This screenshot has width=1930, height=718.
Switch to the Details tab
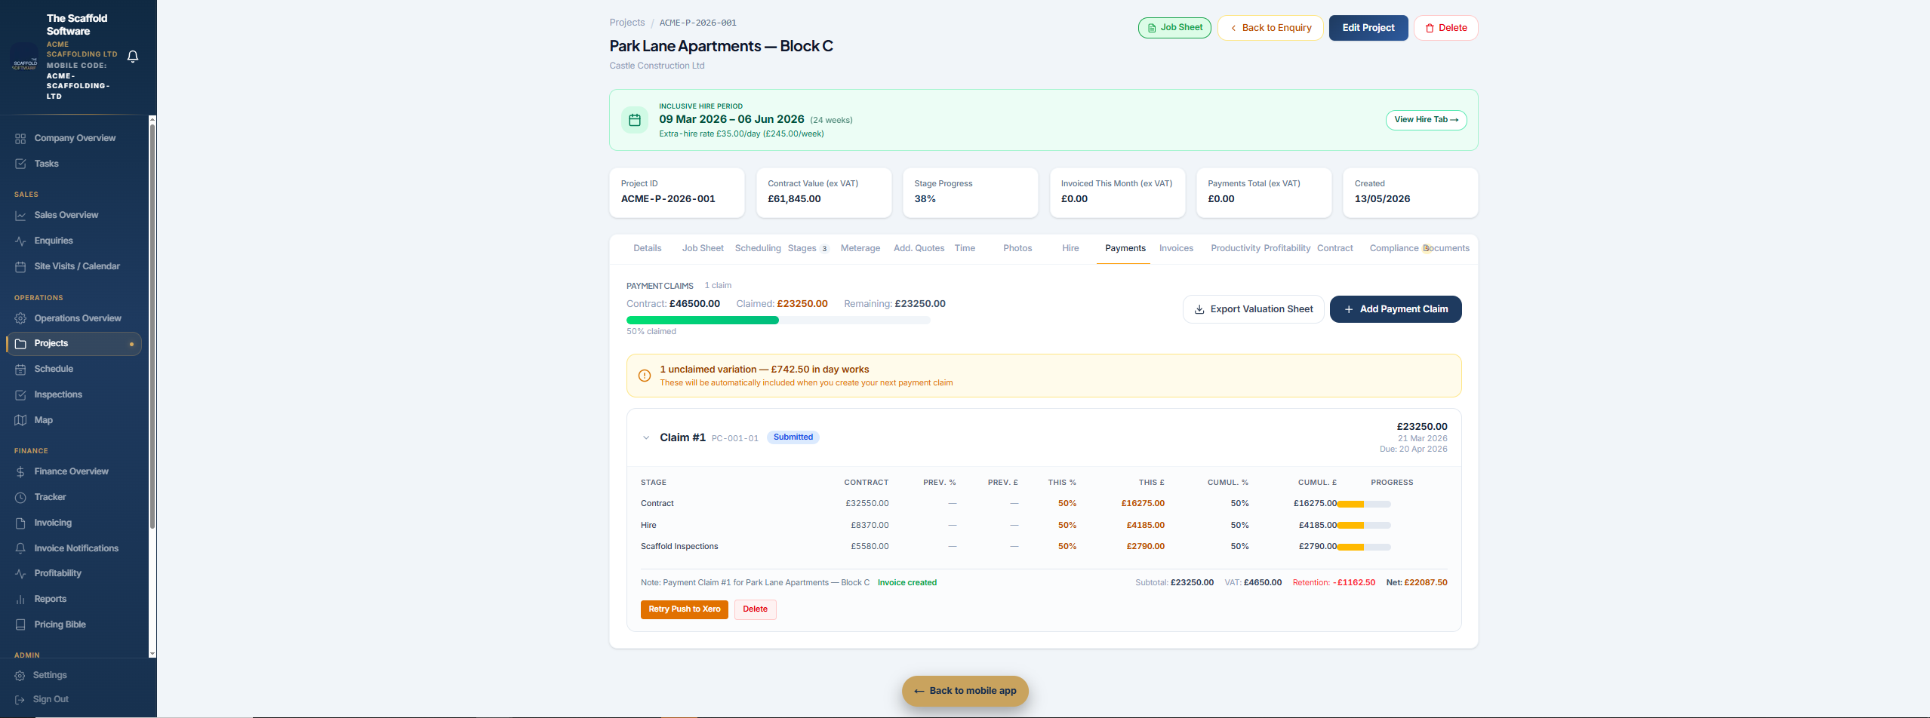[647, 248]
